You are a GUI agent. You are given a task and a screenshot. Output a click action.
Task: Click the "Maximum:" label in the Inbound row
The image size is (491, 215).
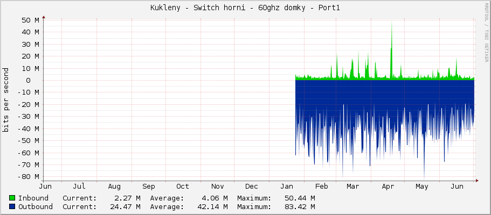[254, 198]
